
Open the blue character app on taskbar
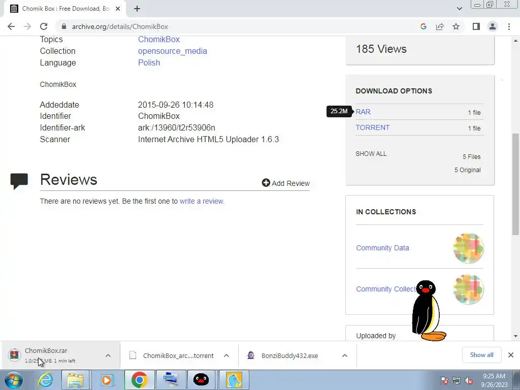coord(234,380)
